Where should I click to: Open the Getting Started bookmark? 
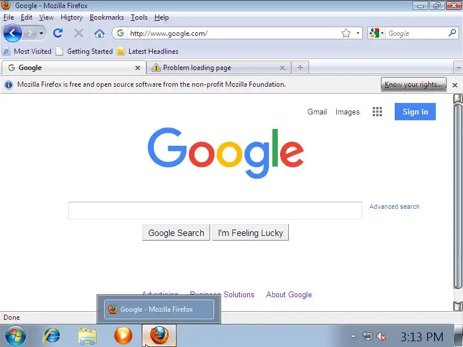tap(84, 51)
